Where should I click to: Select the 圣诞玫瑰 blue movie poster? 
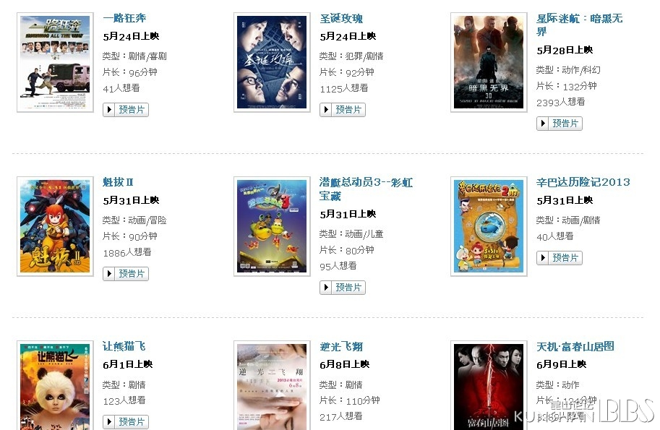point(272,62)
